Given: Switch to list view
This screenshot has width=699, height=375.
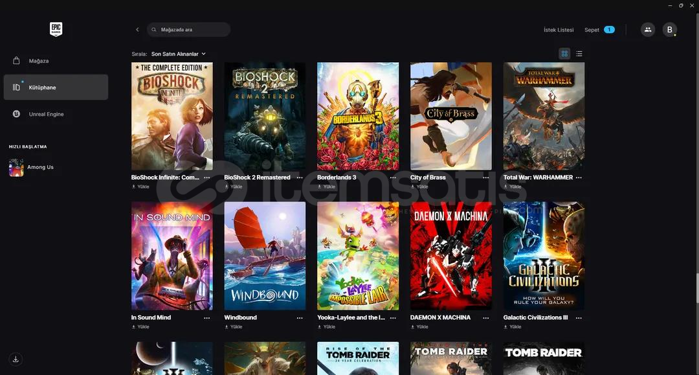Looking at the screenshot, I should pos(579,54).
